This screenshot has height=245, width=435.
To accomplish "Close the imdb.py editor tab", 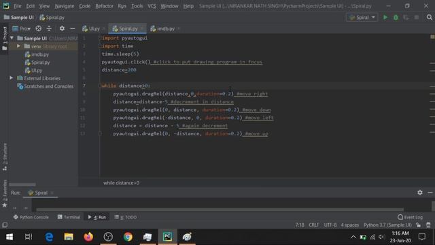I will point(179,29).
